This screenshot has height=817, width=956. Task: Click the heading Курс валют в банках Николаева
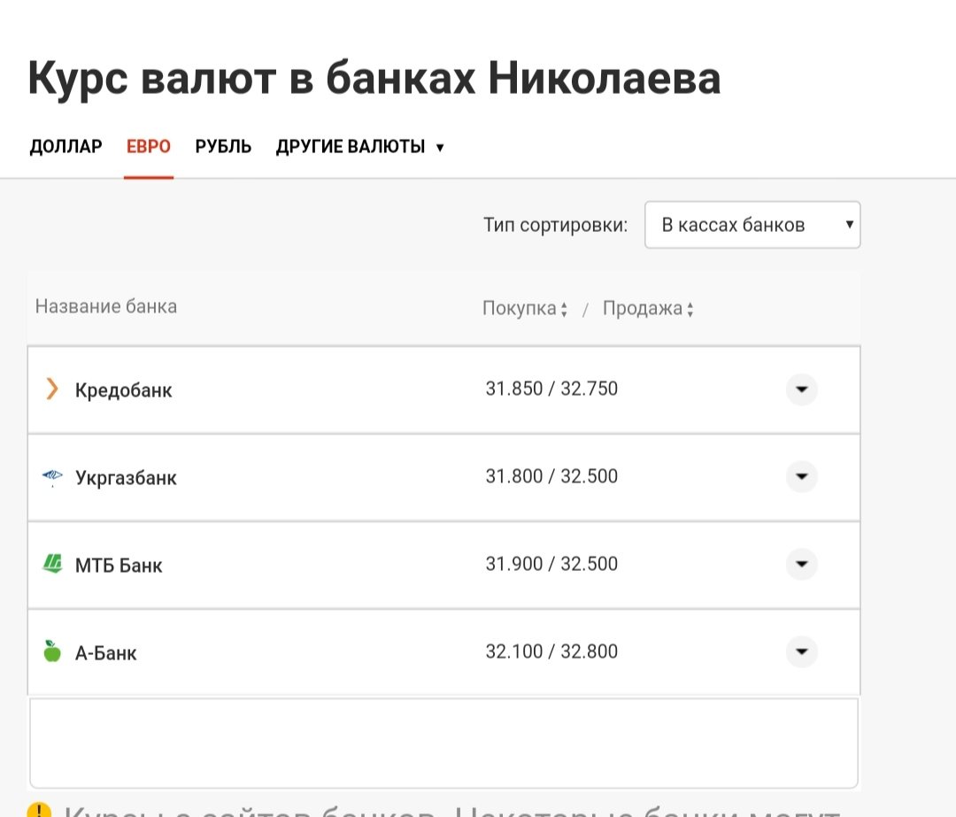(374, 80)
